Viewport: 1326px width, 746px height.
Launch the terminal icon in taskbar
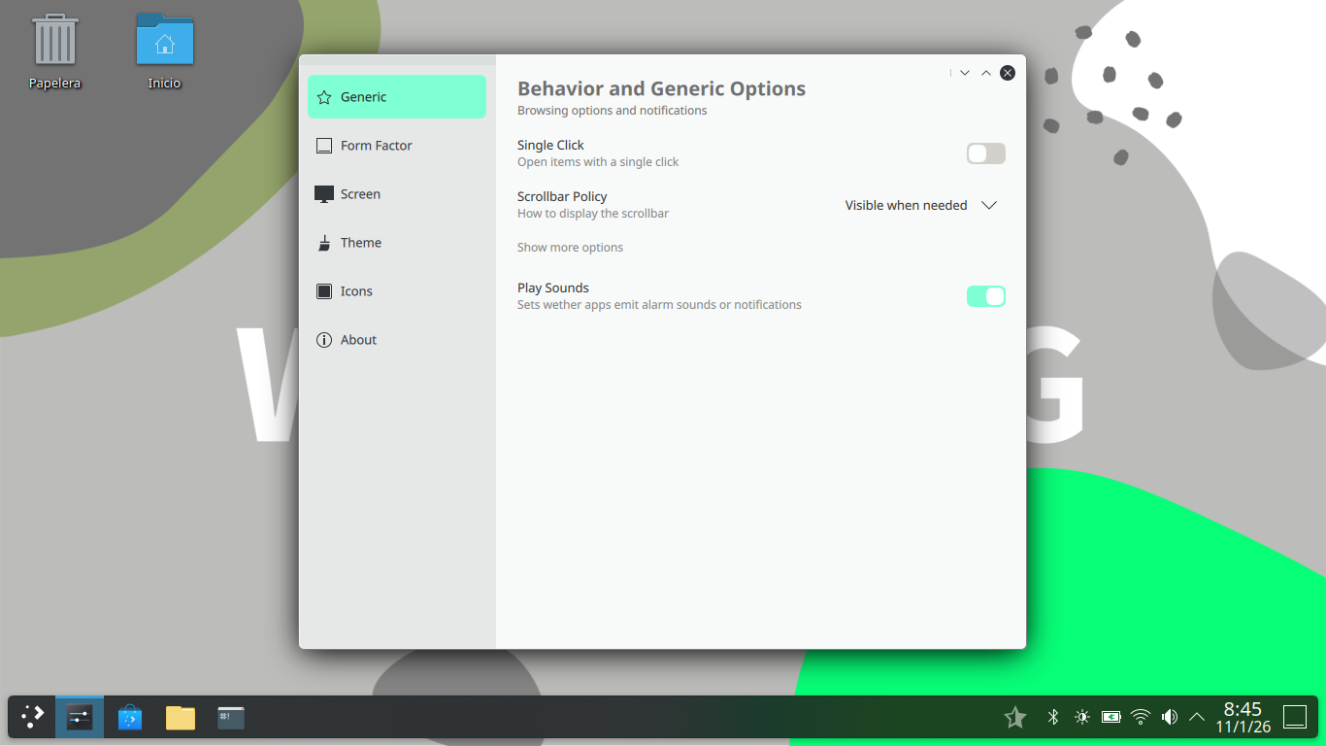pyautogui.click(x=231, y=718)
